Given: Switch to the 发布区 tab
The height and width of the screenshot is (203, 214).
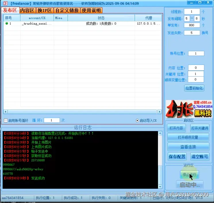Looking at the screenshot, I should pyautogui.click(x=10, y=10).
